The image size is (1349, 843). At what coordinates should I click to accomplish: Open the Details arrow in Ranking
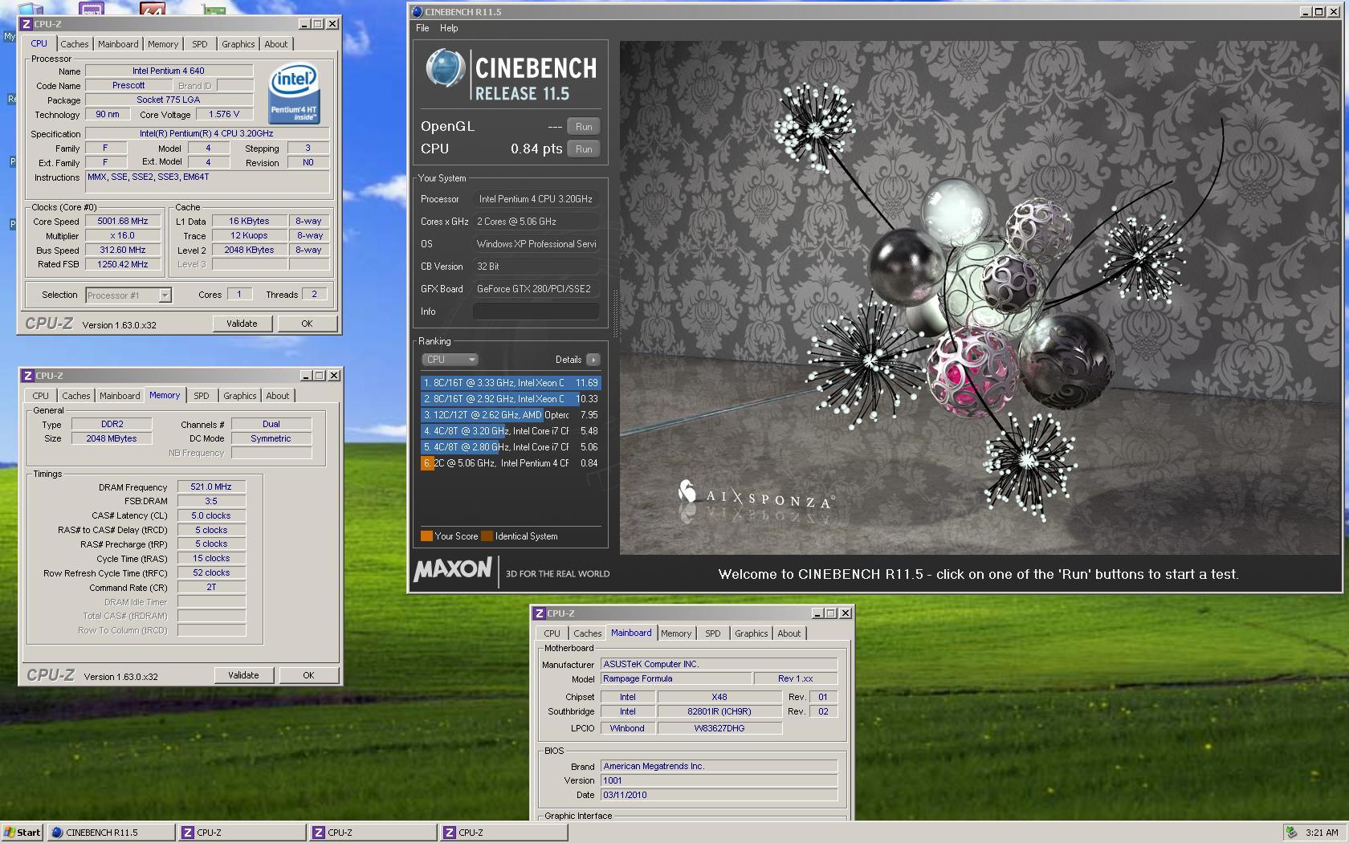click(x=593, y=360)
